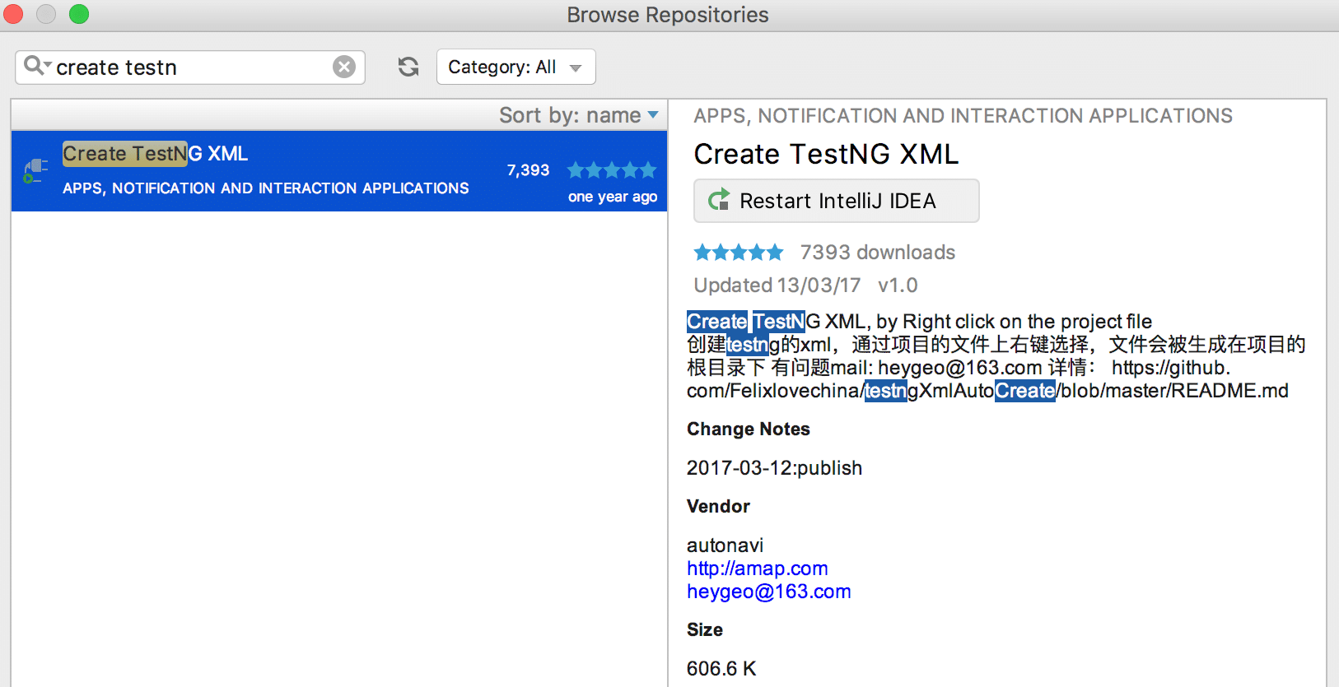Close the Browse Repositories window
Viewport: 1339px width, 687px height.
click(x=13, y=15)
